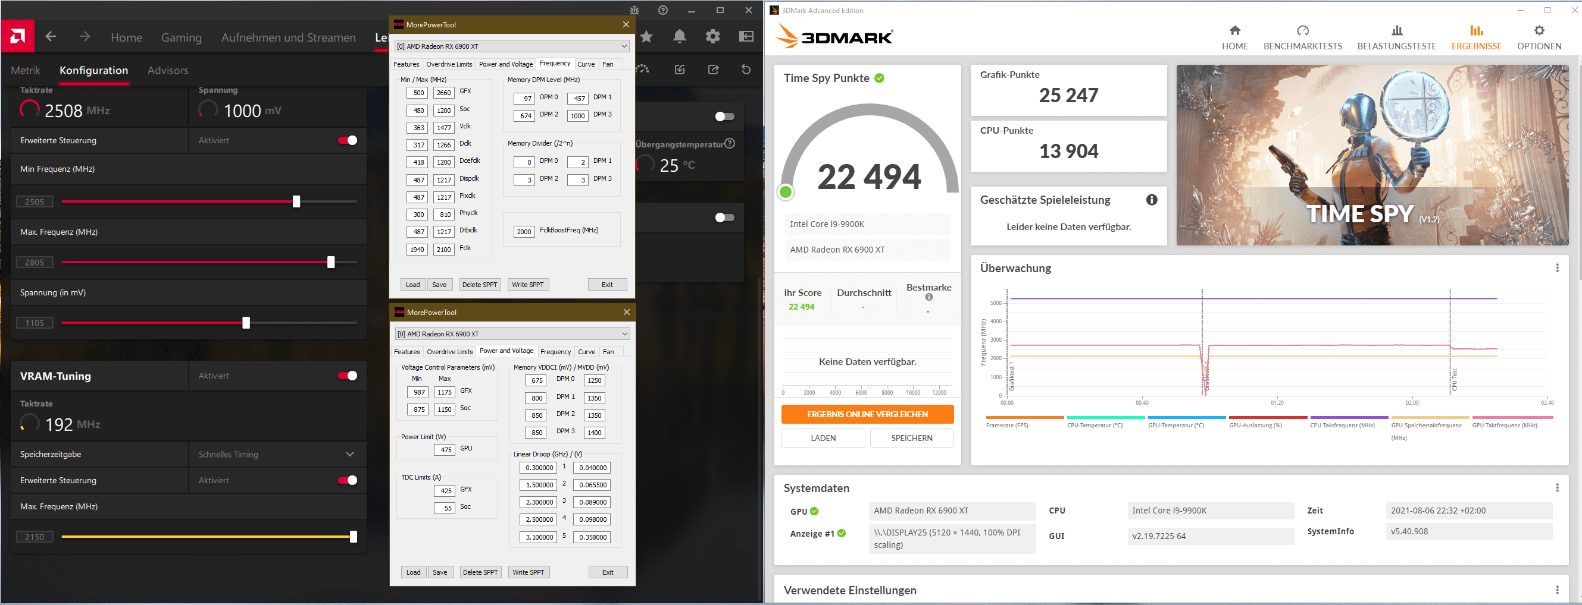Disable GPU tuning Erweiterte Steuerung switch
The height and width of the screenshot is (605, 1582).
pos(348,140)
